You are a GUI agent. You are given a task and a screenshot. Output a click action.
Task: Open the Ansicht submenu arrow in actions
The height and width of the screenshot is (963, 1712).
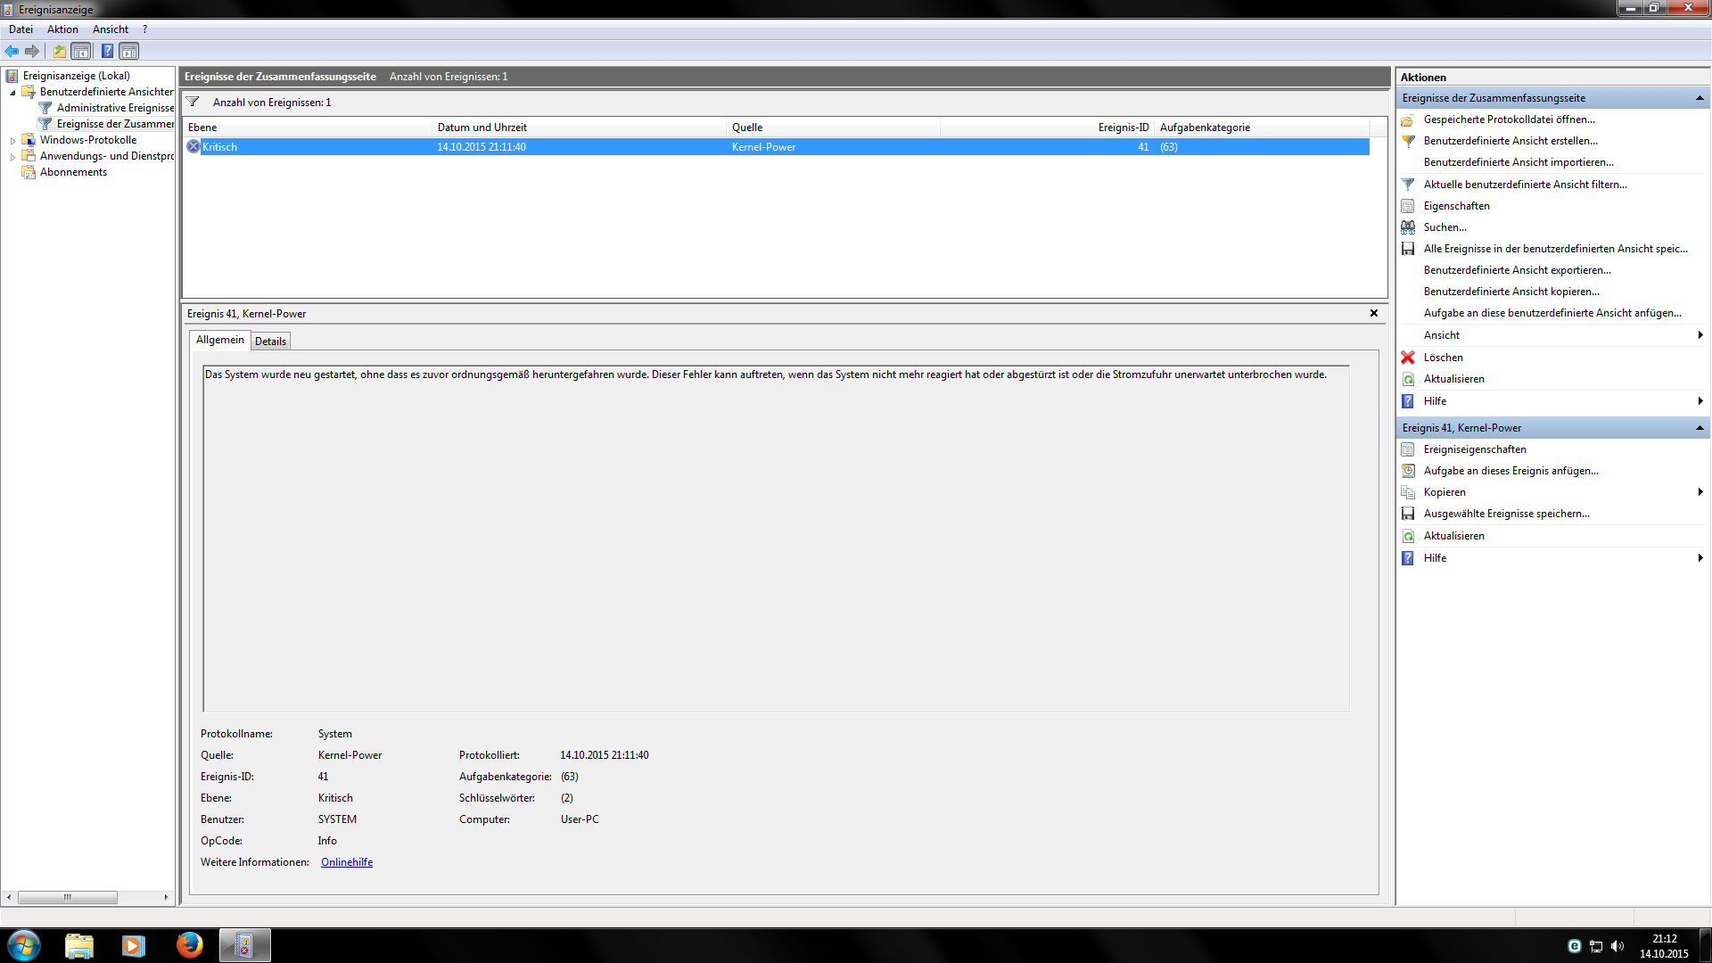point(1700,335)
